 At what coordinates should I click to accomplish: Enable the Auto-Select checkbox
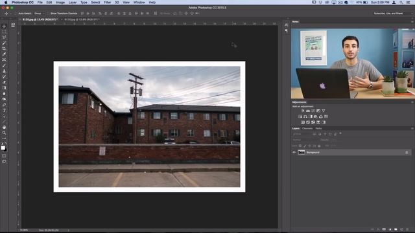16,14
